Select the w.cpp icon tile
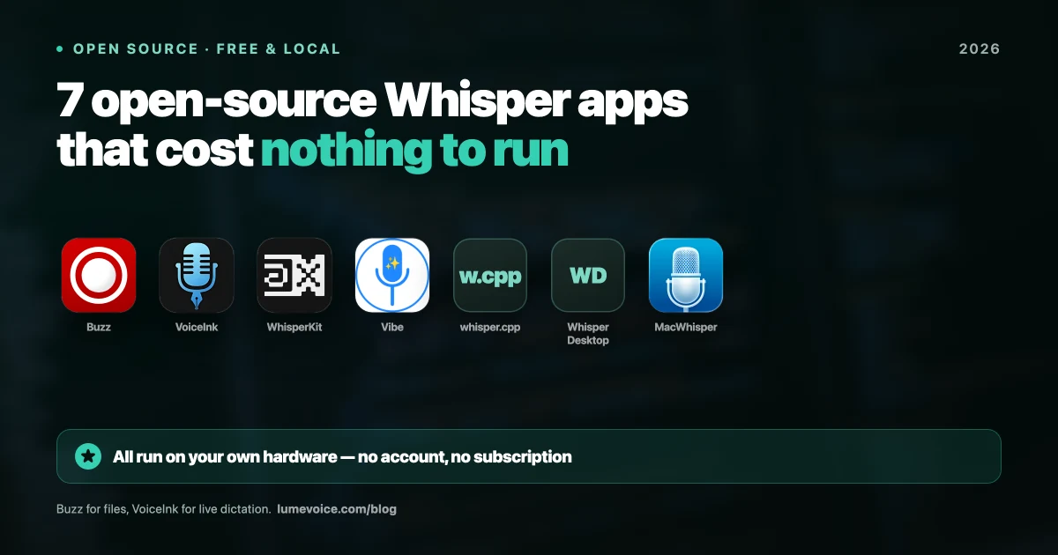Screen dimensions: 1058x555 pos(490,275)
